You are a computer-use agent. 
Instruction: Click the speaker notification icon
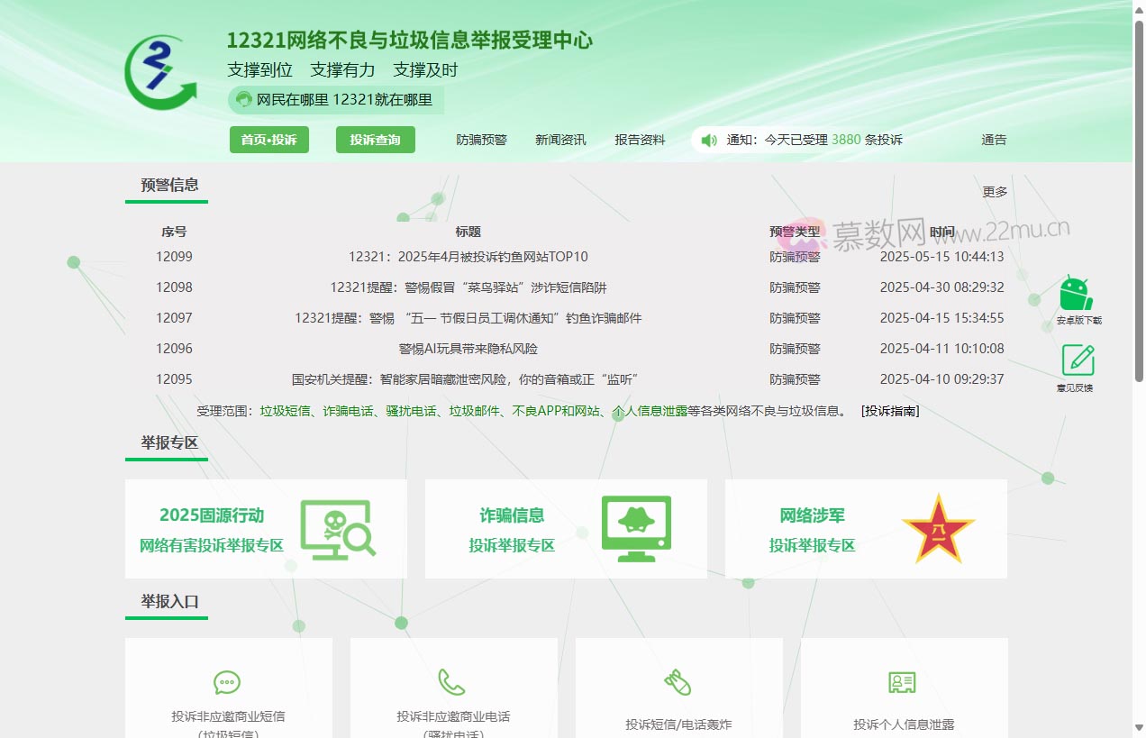pyautogui.click(x=710, y=140)
